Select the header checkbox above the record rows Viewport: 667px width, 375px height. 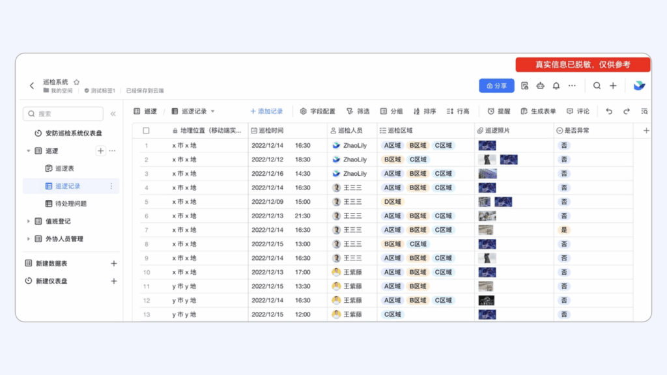pyautogui.click(x=147, y=130)
